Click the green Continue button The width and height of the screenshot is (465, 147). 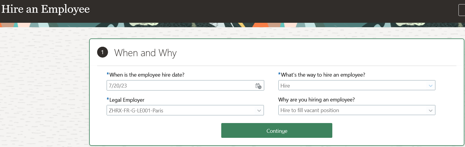[277, 130]
